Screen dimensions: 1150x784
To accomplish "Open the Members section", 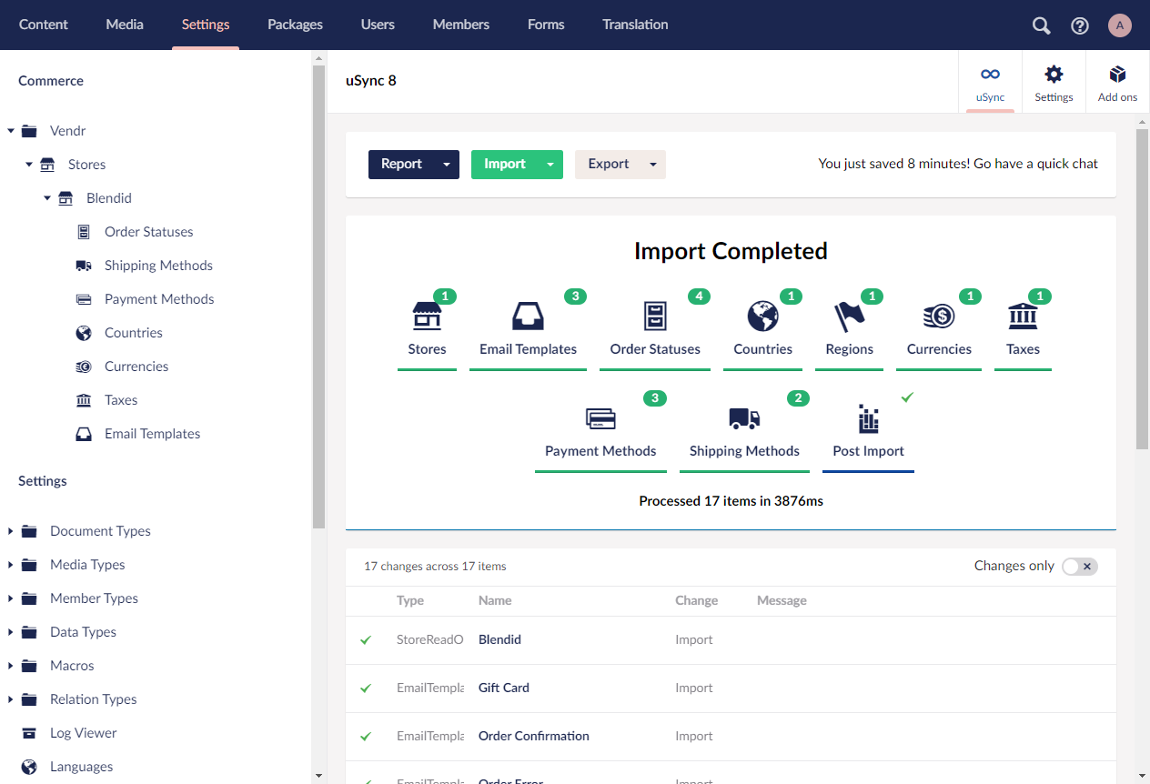I will (461, 25).
